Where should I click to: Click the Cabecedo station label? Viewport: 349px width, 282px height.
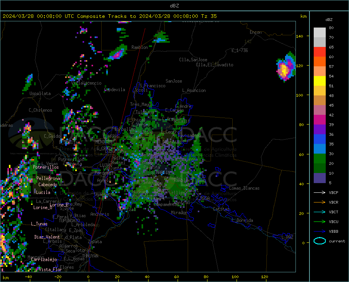[x=48, y=185]
